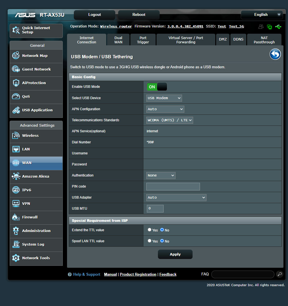This screenshot has width=288, height=306.
Task: Apply the USB modem settings
Action: click(x=175, y=254)
